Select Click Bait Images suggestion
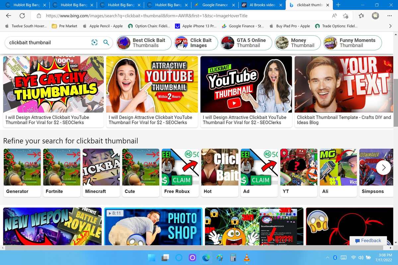 (196, 43)
